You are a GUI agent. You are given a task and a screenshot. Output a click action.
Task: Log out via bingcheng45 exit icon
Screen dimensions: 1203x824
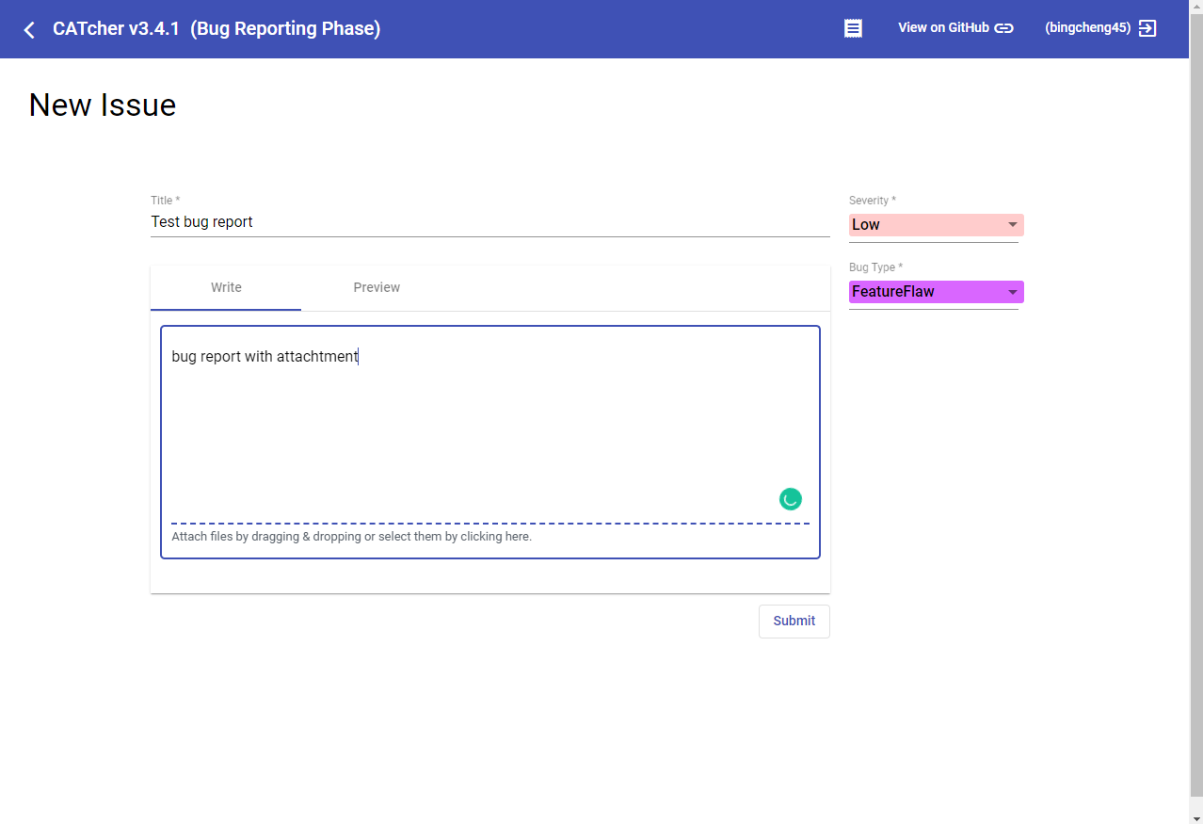1147,28
